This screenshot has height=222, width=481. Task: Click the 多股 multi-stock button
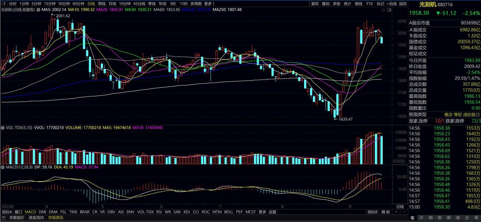[x=337, y=4]
